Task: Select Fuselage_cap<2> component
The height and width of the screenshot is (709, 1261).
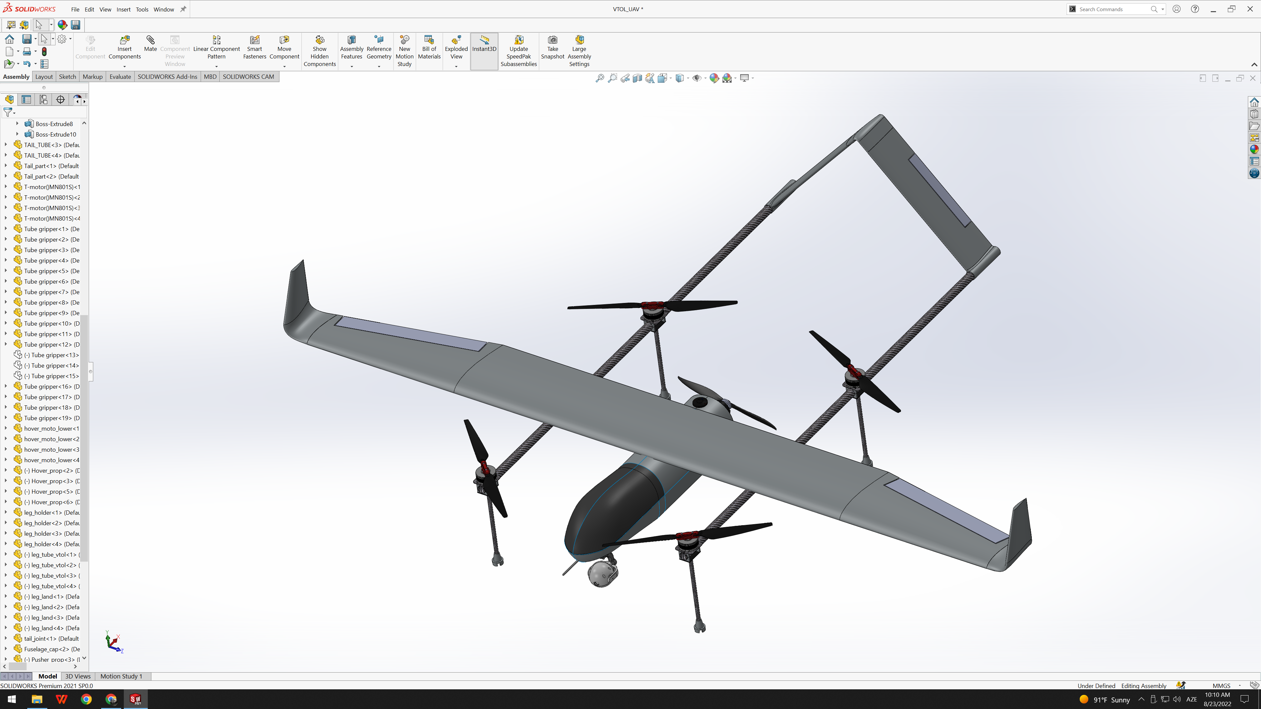Action: click(47, 649)
